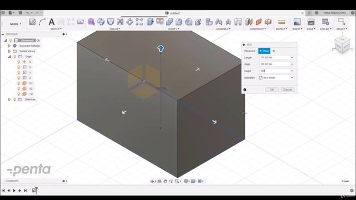Click the 3D Print make icon

[x=311, y=22]
